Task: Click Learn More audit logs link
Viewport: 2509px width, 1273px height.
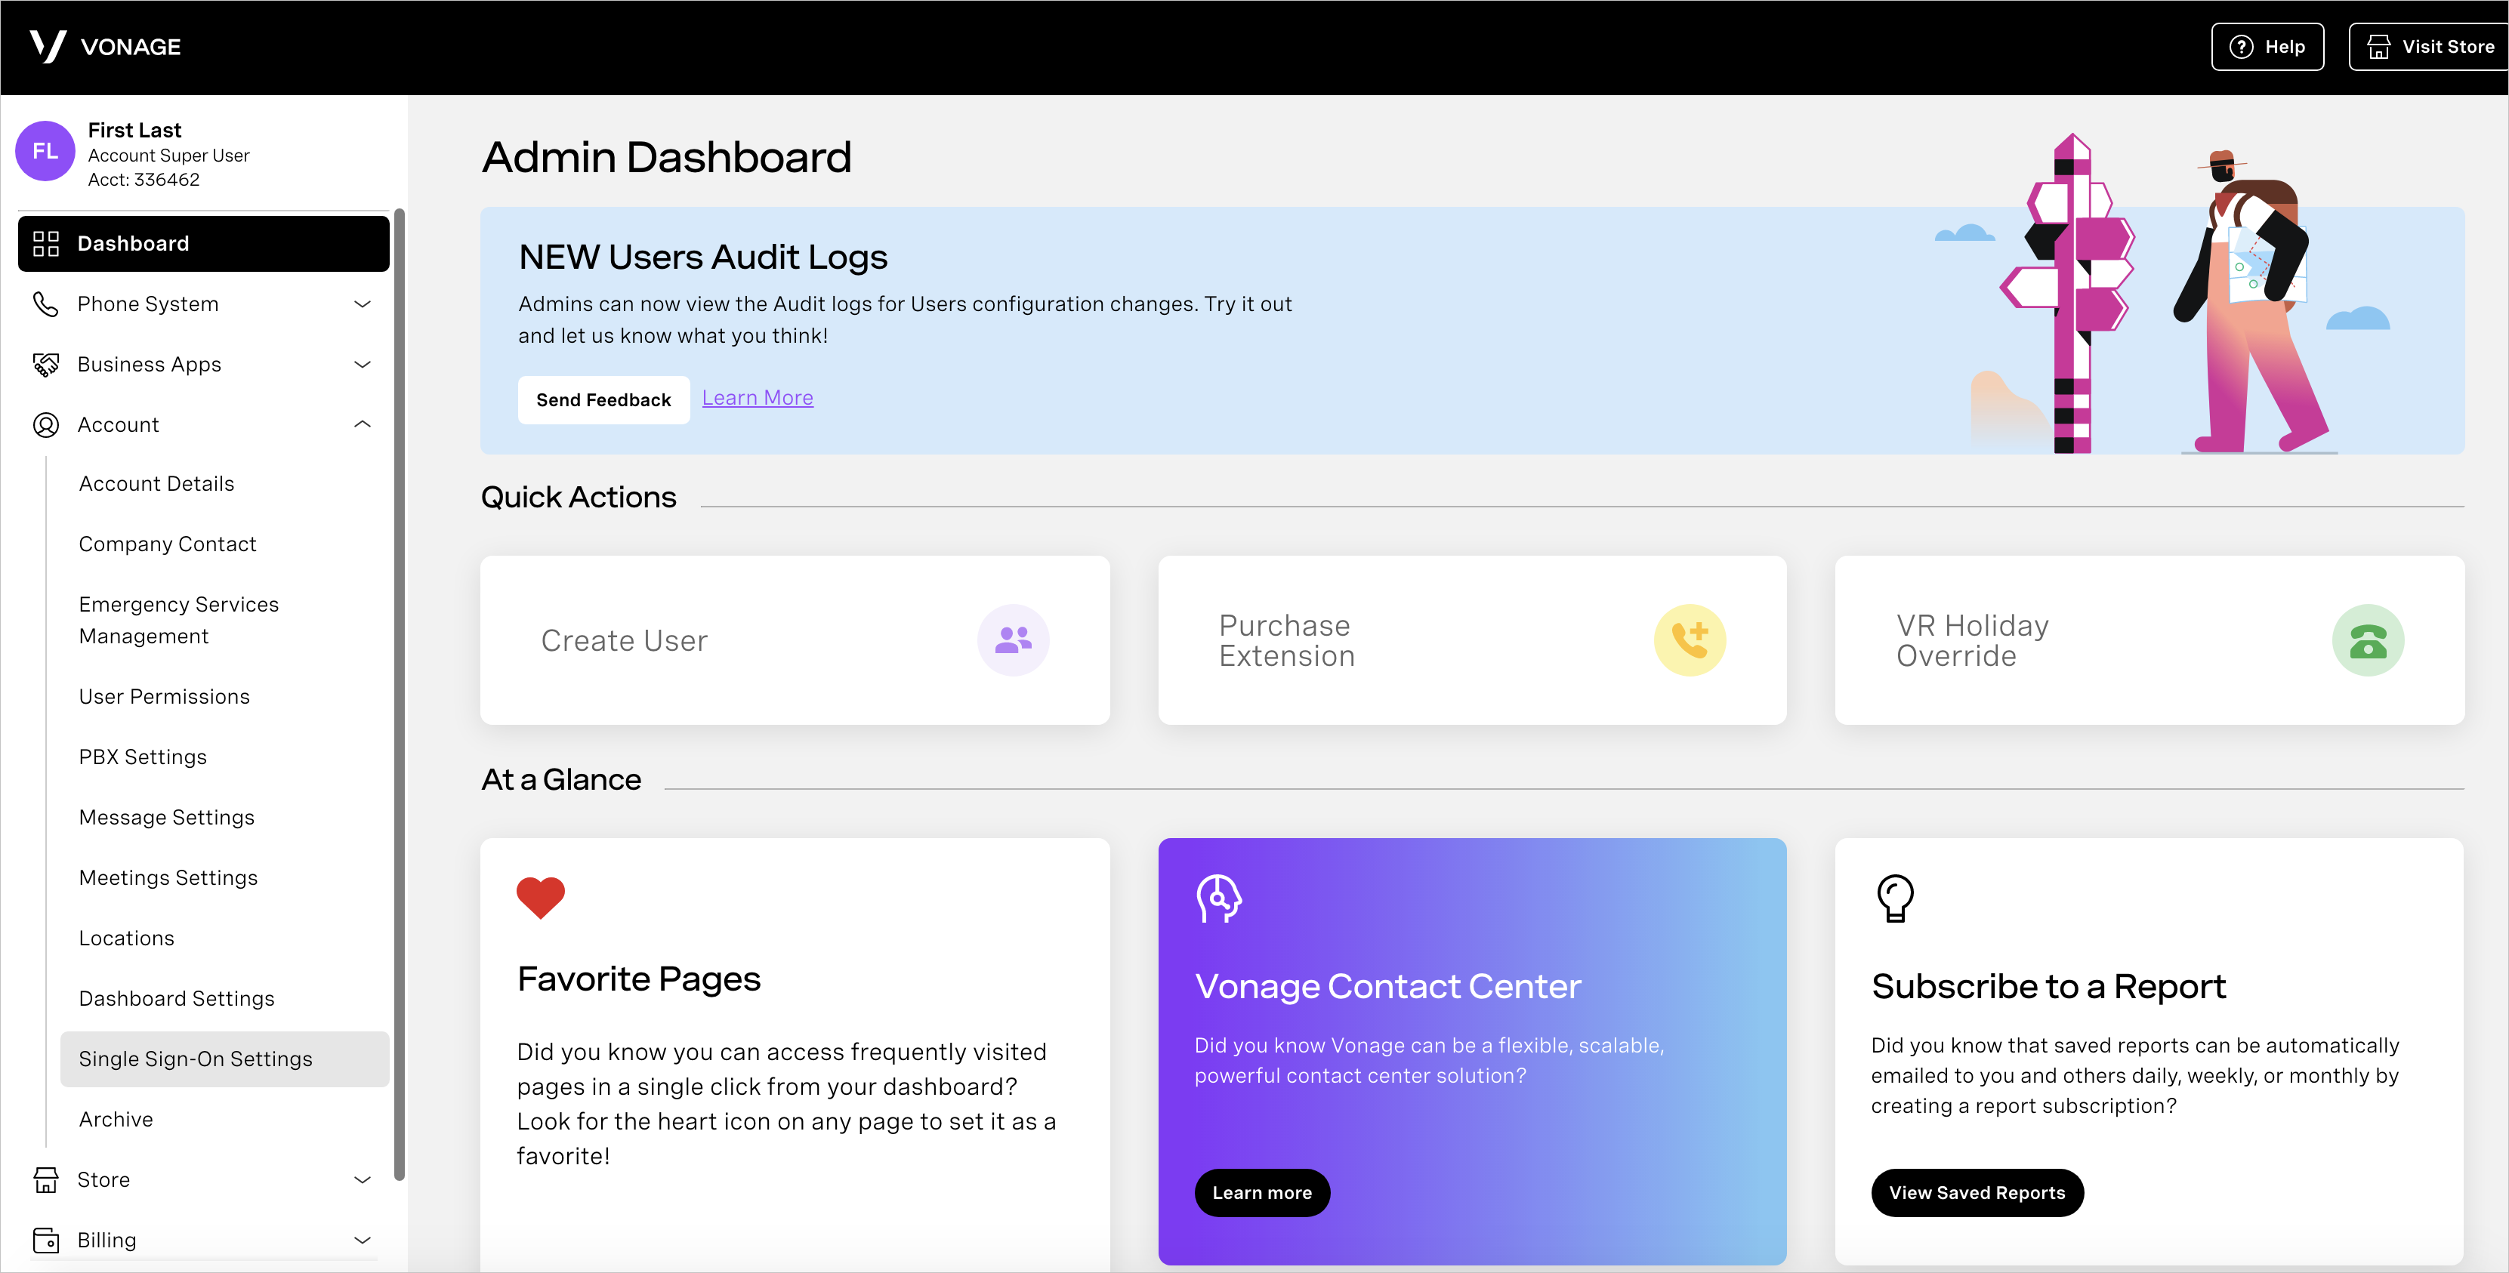Action: [x=757, y=396]
